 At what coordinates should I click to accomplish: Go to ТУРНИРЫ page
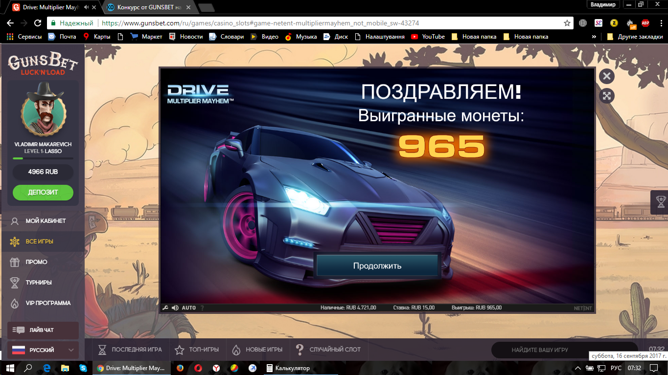(43, 283)
